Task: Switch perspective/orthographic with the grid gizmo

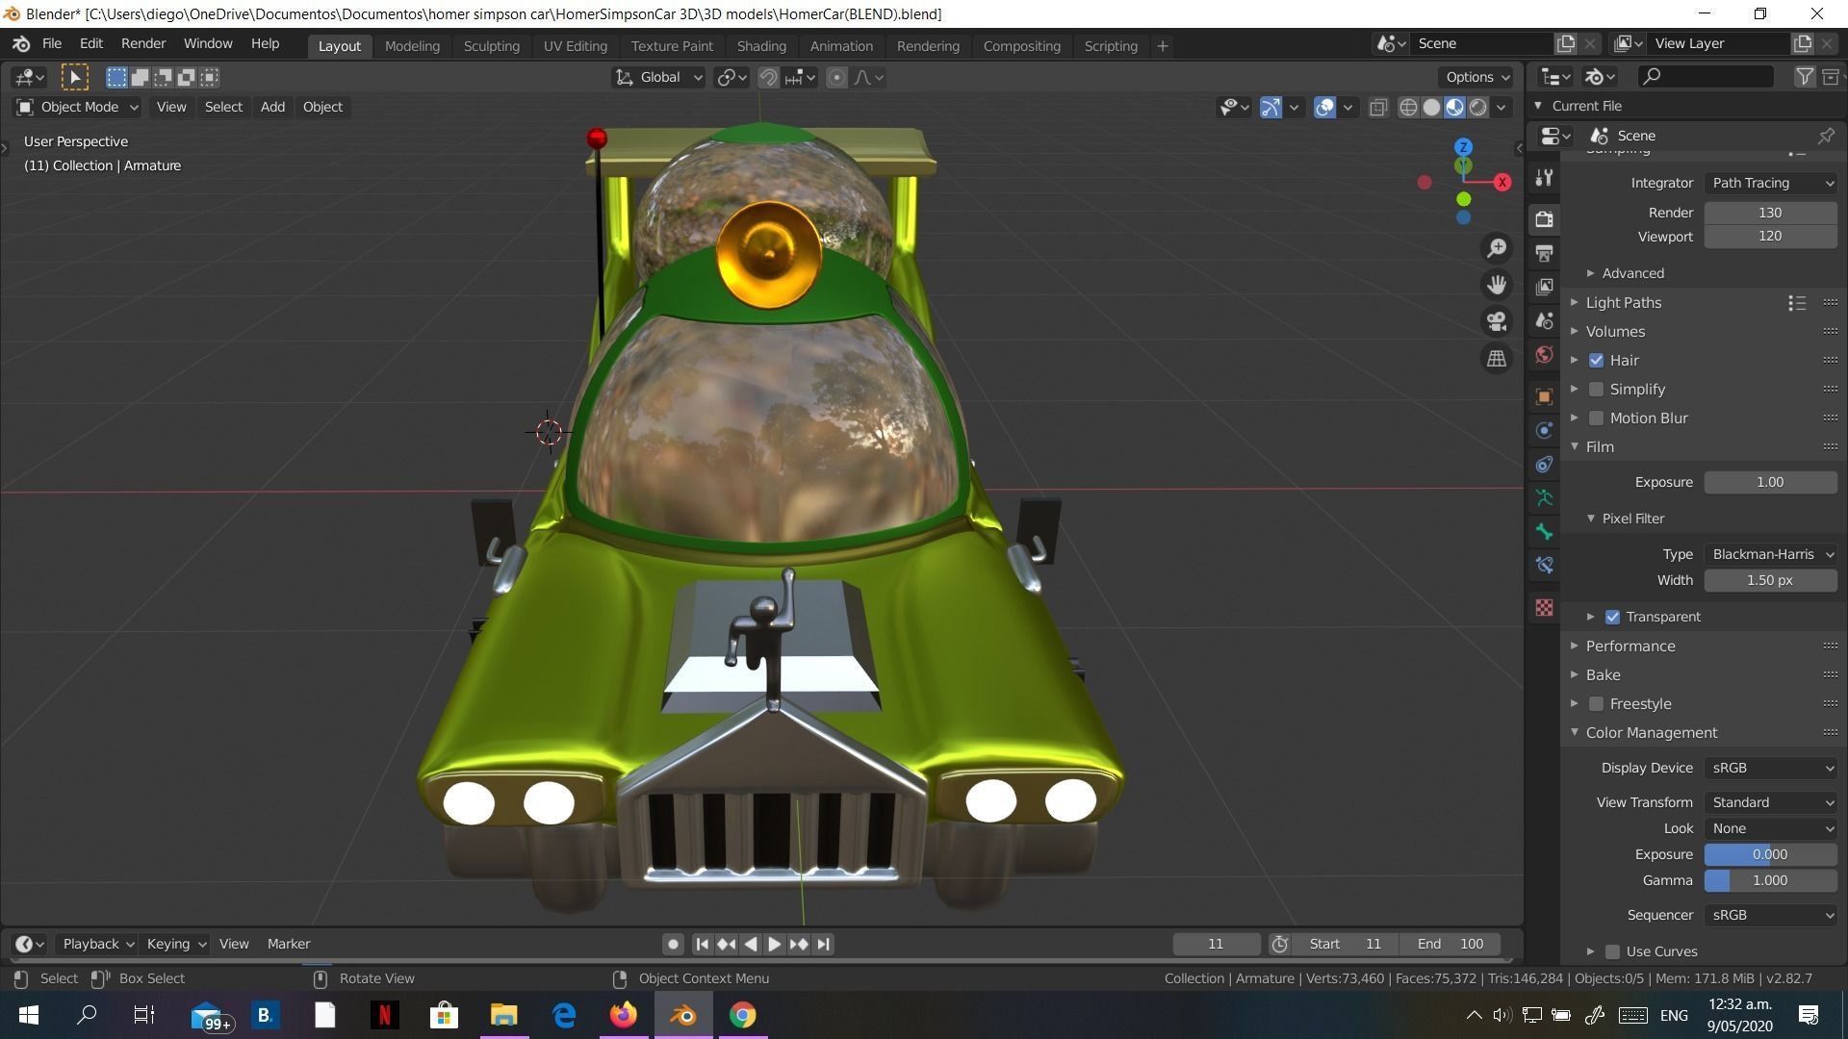Action: (x=1496, y=358)
